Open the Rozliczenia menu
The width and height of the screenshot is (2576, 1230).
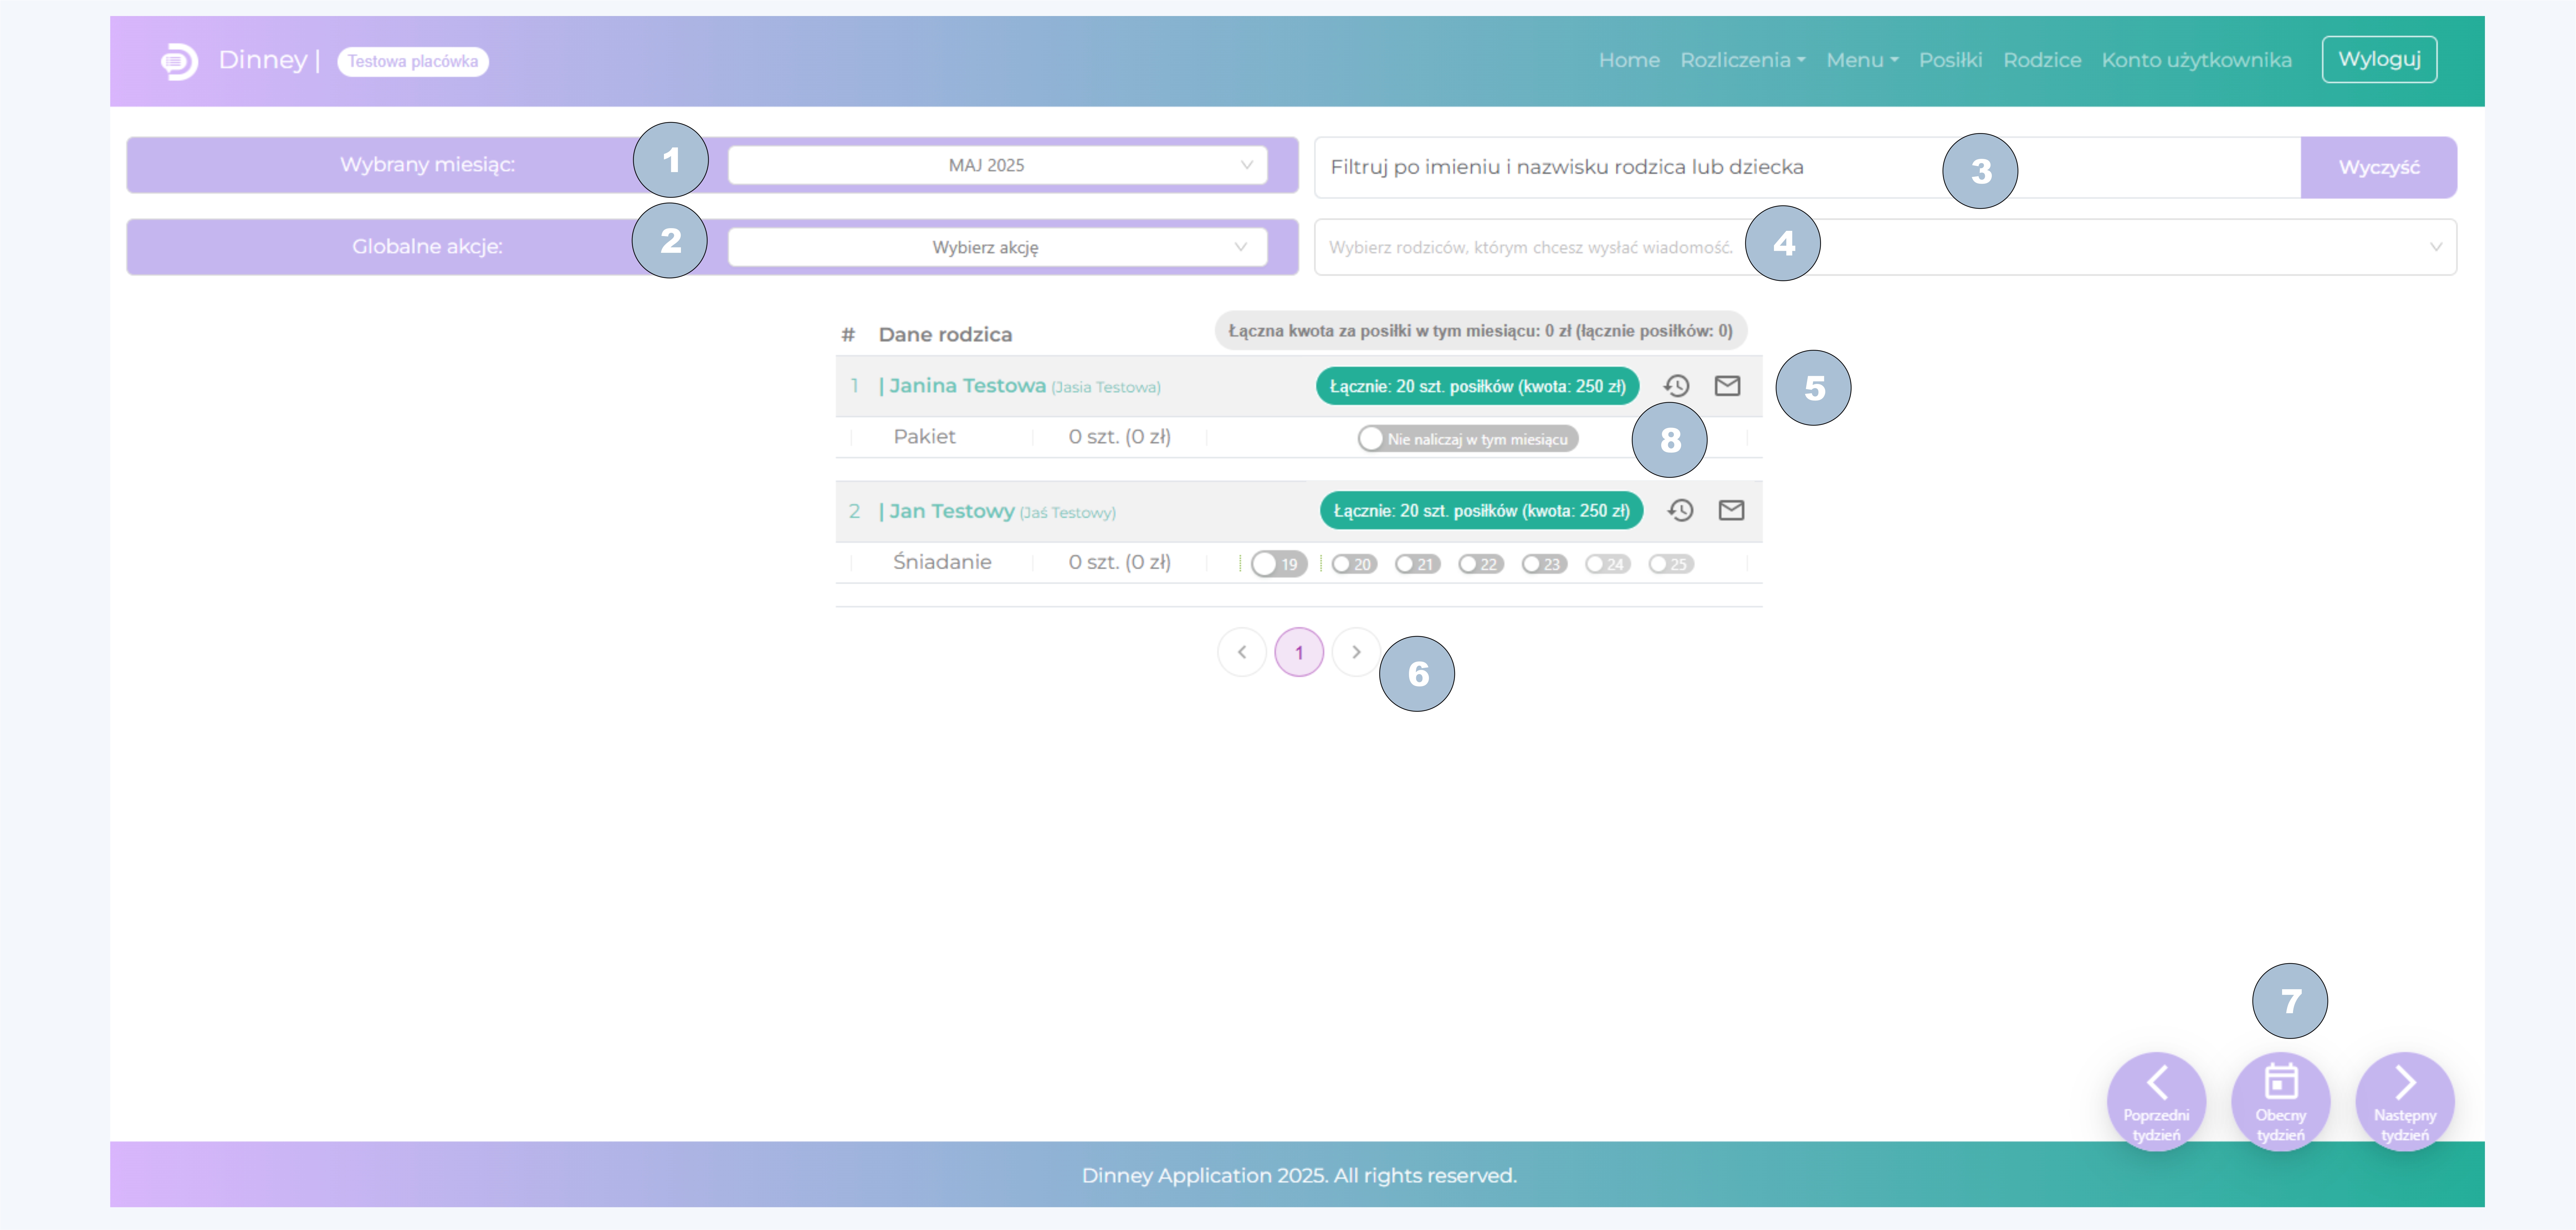(1742, 60)
